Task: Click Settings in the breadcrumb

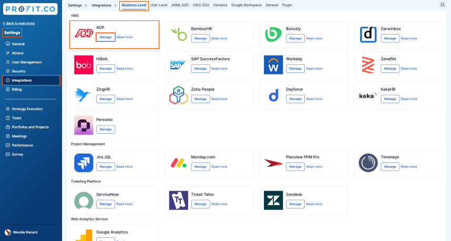Action: tap(75, 5)
